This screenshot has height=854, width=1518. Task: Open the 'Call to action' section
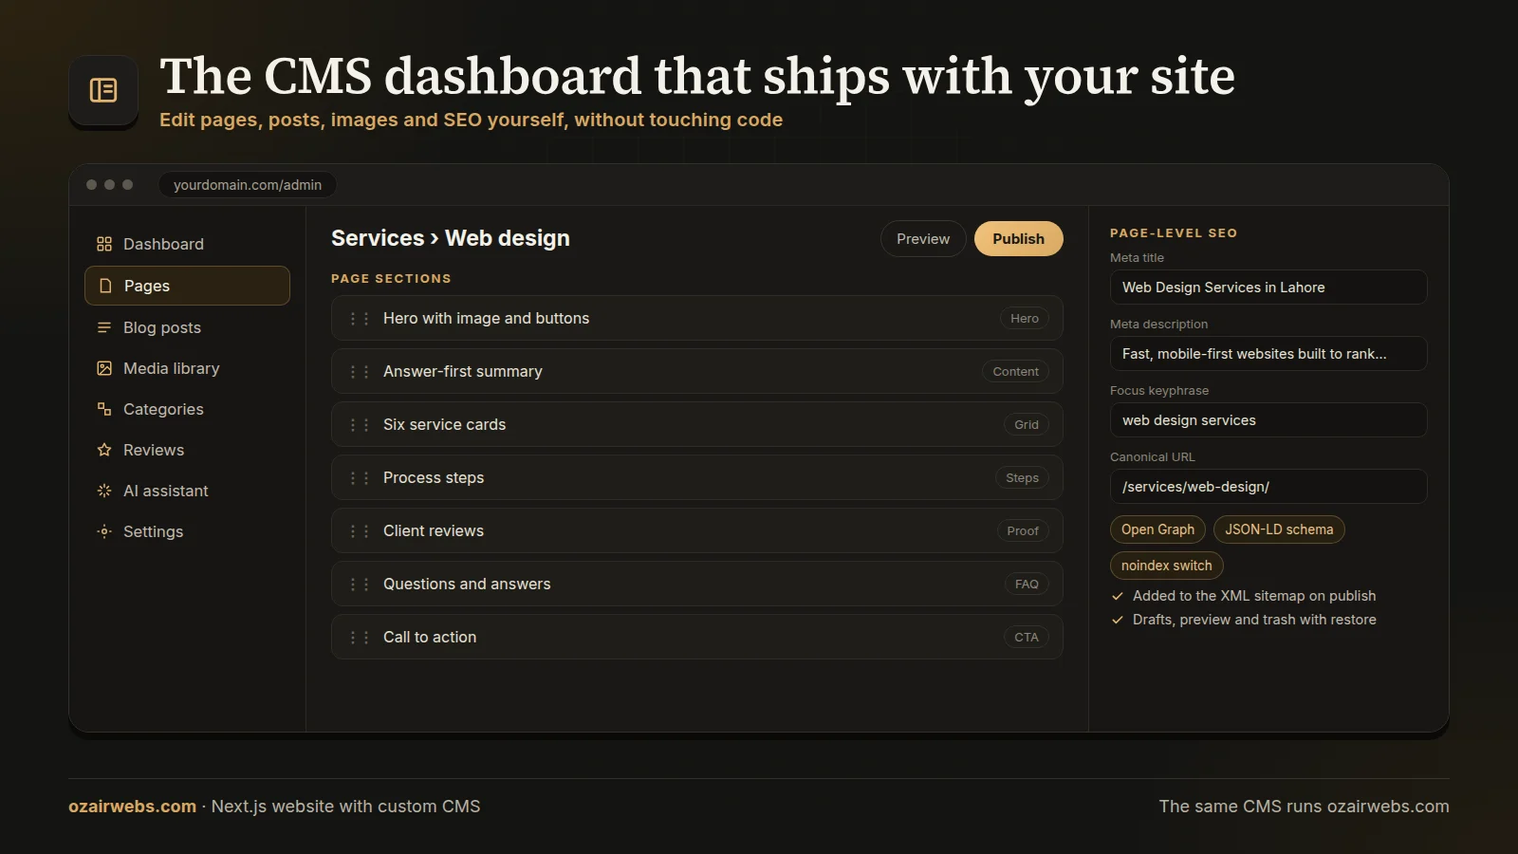pyautogui.click(x=697, y=637)
